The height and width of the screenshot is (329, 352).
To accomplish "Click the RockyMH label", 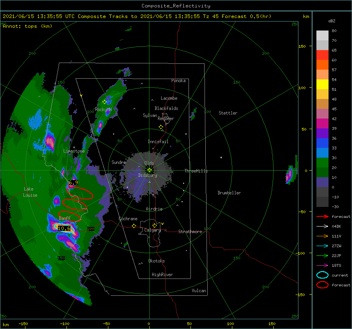I will tap(103, 110).
